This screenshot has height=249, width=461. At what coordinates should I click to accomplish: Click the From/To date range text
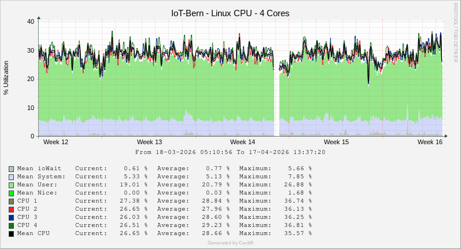[230, 152]
